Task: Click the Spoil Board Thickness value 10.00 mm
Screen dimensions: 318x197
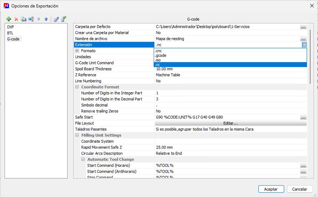Action: [164, 69]
